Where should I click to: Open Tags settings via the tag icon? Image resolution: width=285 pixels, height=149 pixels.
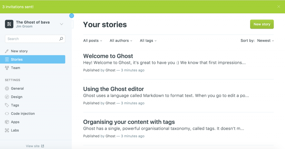click(x=7, y=105)
